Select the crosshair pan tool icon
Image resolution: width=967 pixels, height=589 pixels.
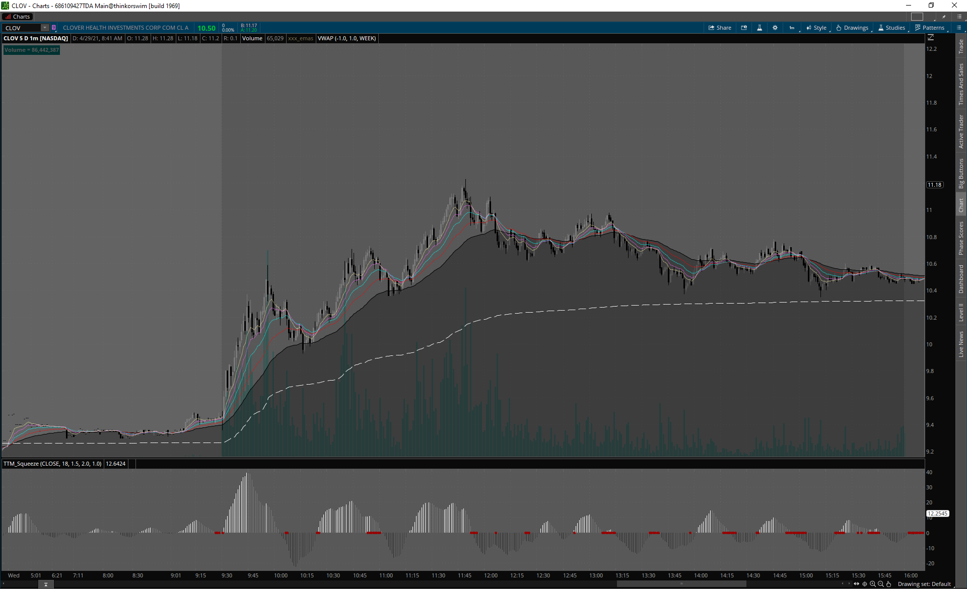click(x=865, y=584)
